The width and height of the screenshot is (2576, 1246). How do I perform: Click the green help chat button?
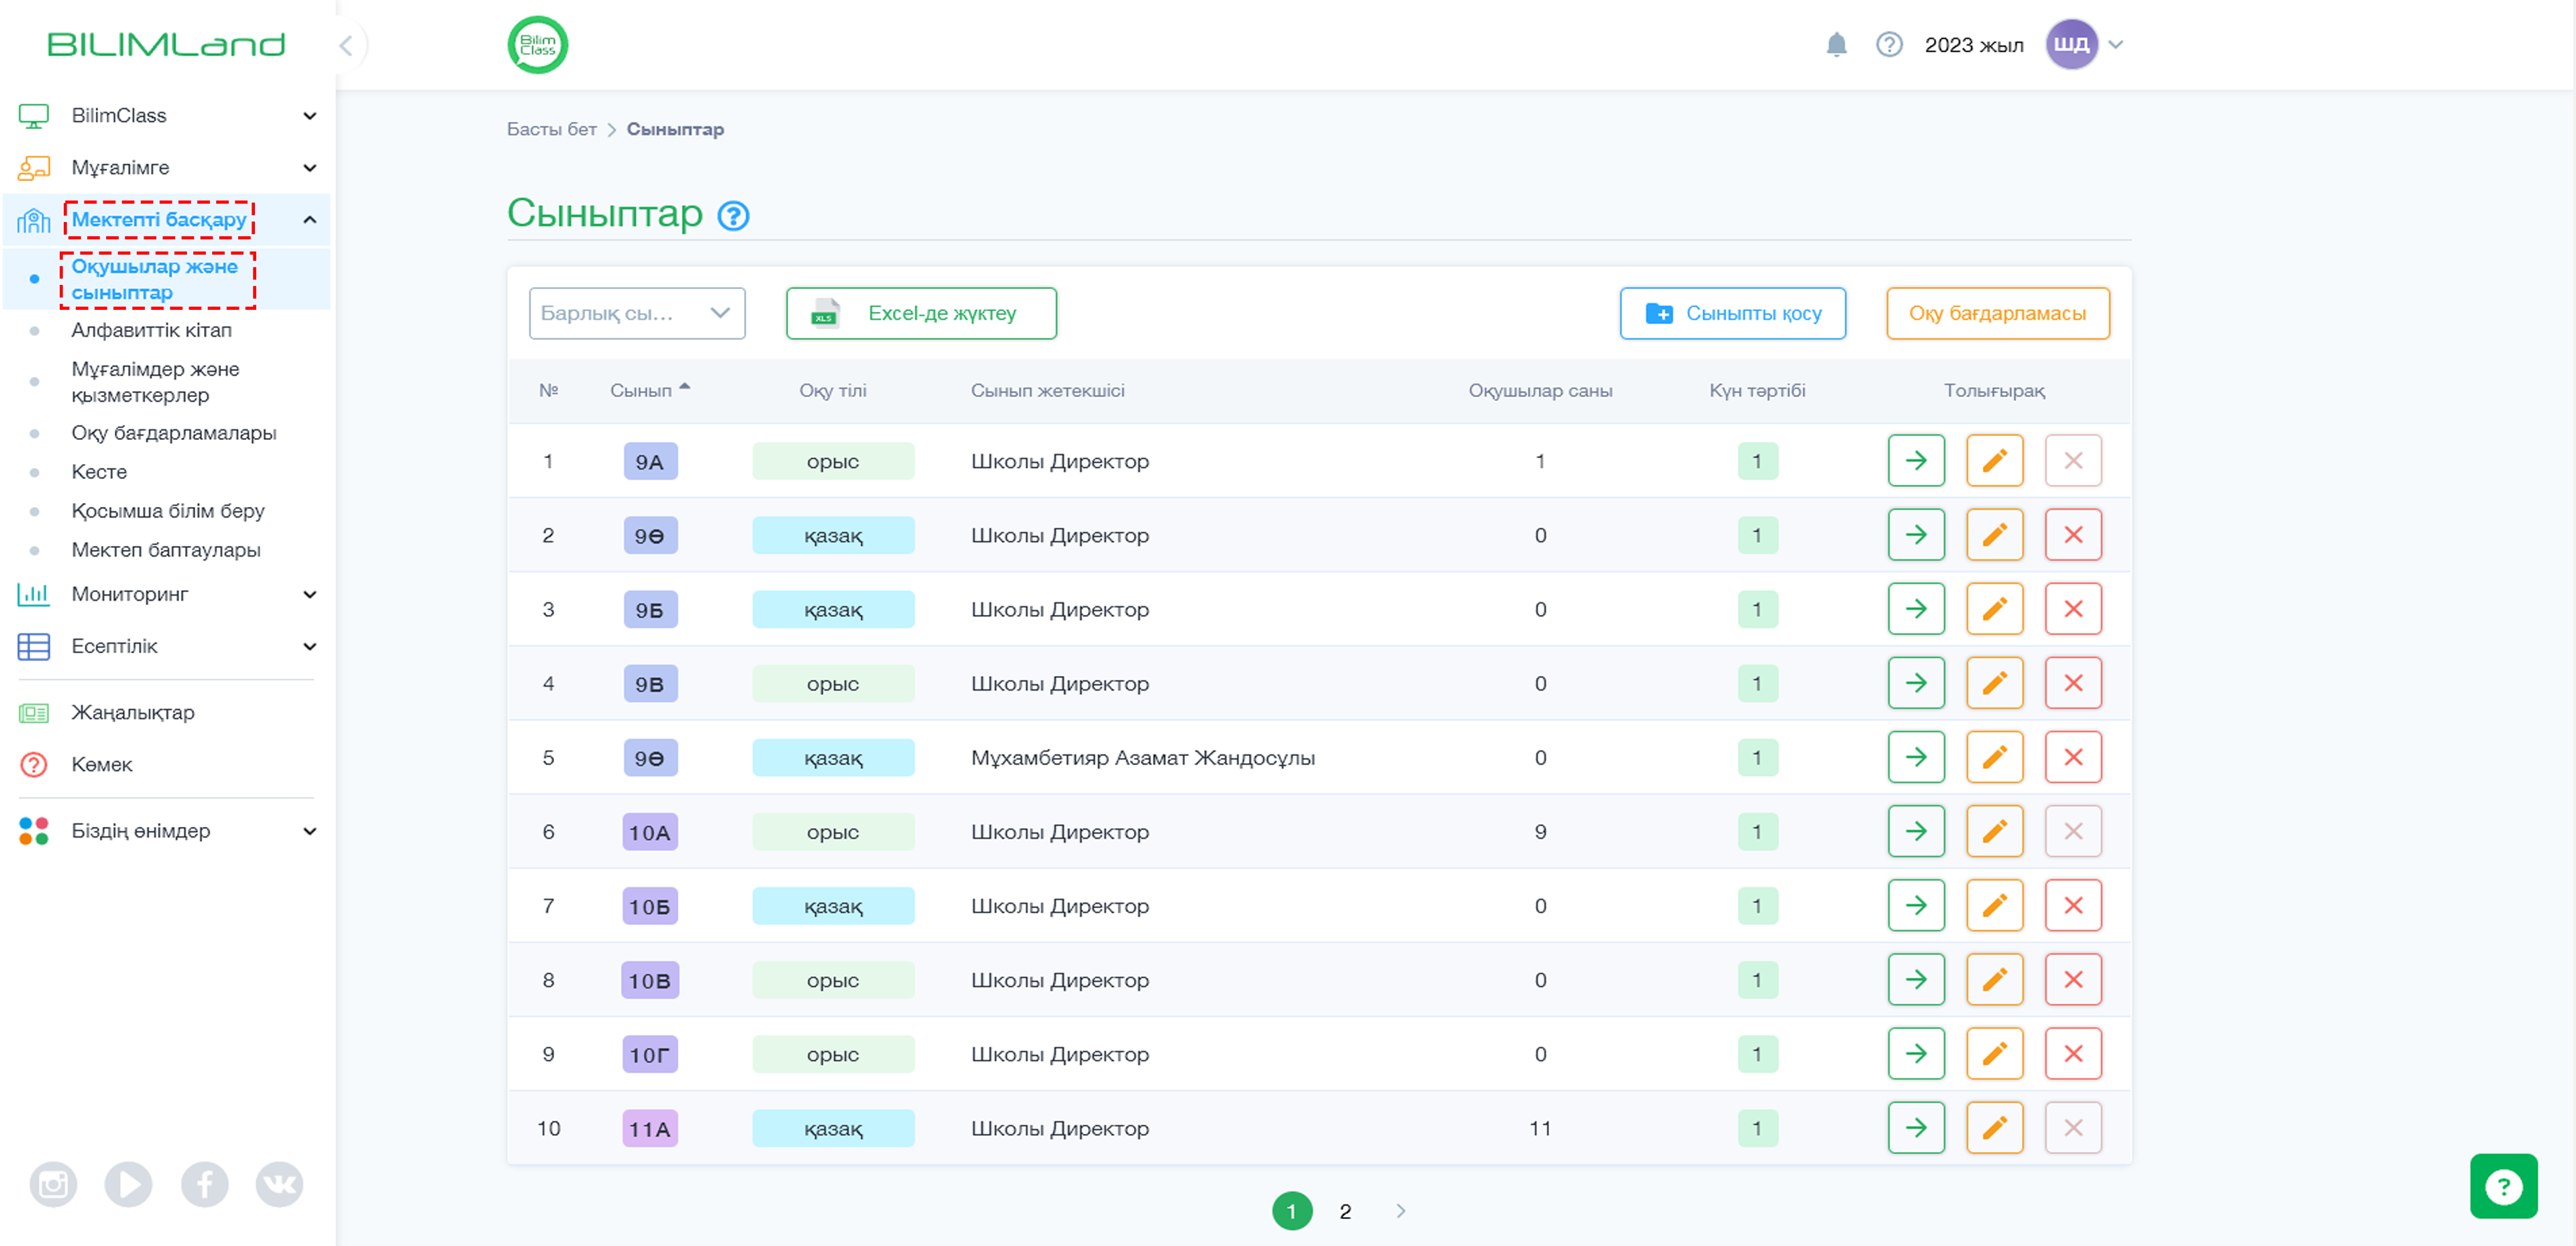tap(2503, 1187)
